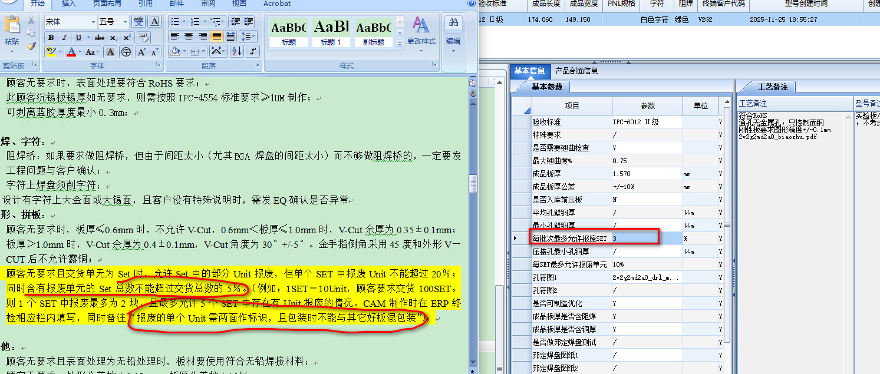
Task: Click the value cell for 每批次最多允许报废SET
Action: [647, 238]
